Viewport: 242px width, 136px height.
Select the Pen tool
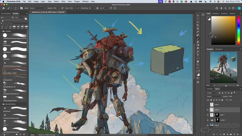198,51
